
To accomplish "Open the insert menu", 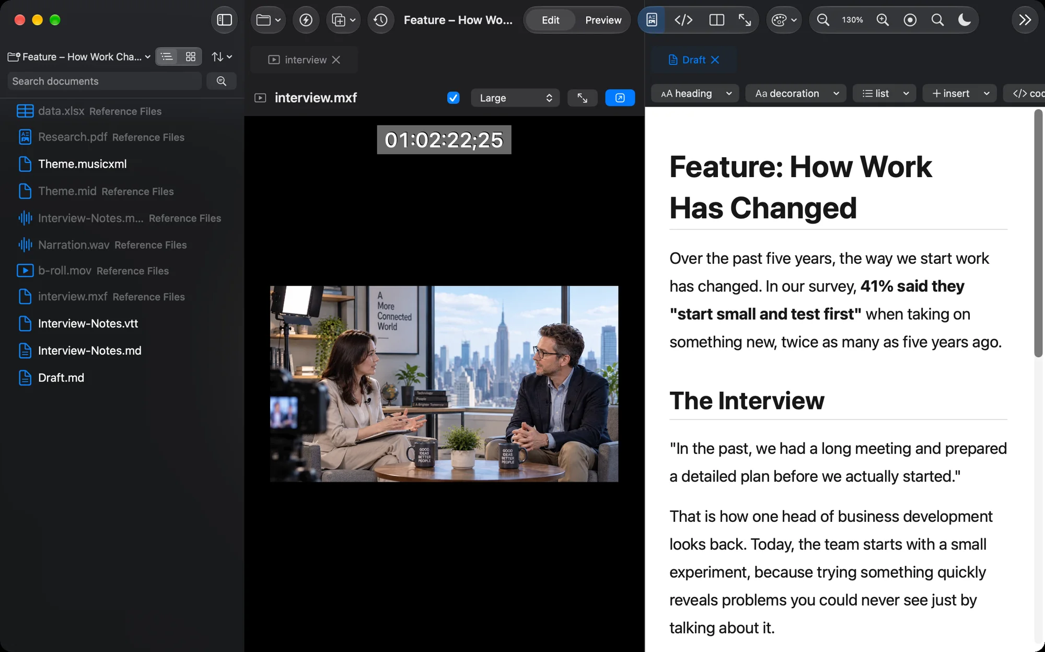I will tap(959, 94).
